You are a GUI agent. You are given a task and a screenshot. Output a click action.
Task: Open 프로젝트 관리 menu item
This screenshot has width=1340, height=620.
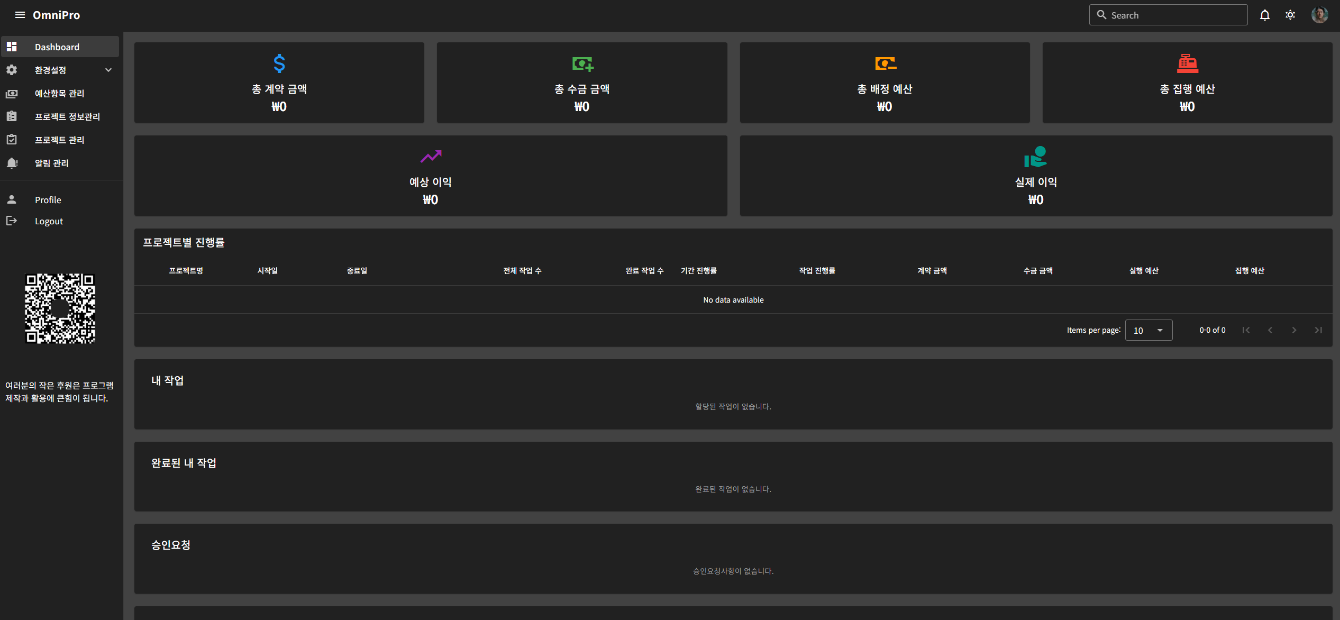tap(59, 140)
